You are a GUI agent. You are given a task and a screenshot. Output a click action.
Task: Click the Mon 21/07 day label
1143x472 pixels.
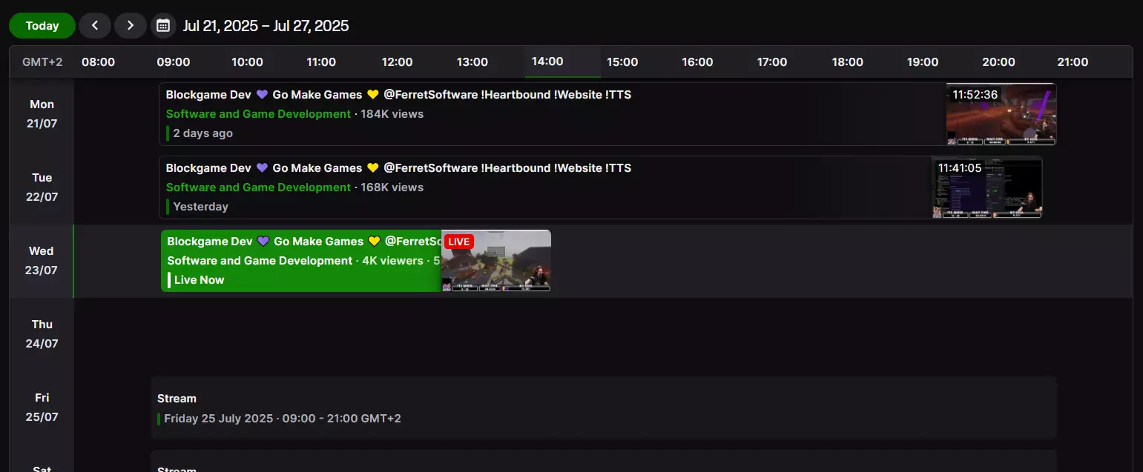[x=42, y=114]
